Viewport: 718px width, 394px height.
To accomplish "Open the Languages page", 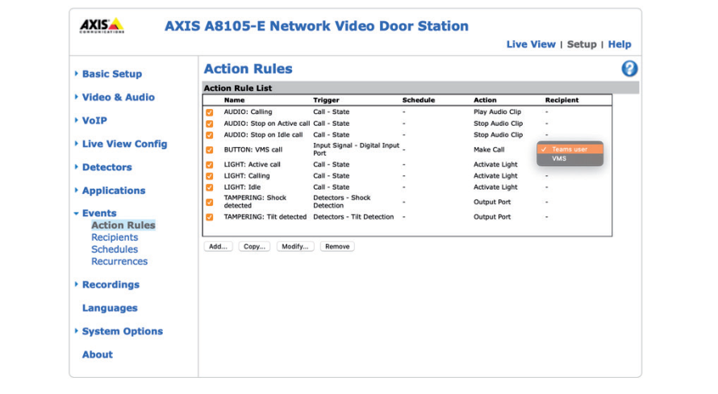I will [110, 308].
